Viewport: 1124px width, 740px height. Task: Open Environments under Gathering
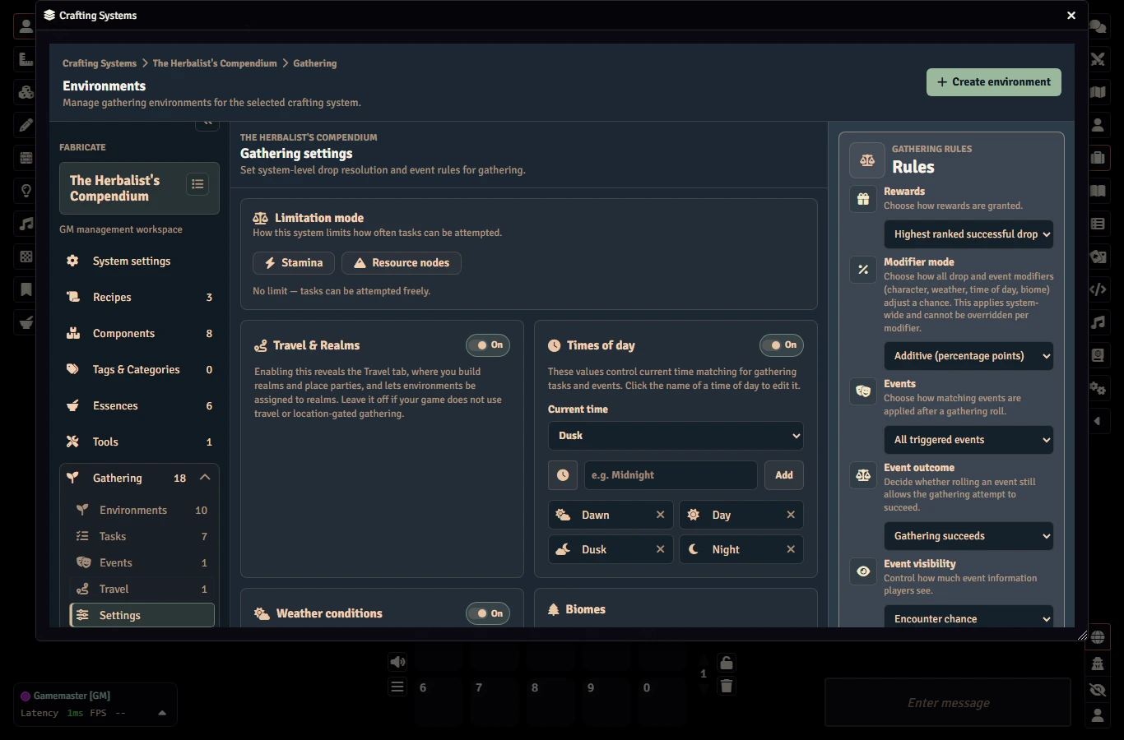(x=142, y=510)
